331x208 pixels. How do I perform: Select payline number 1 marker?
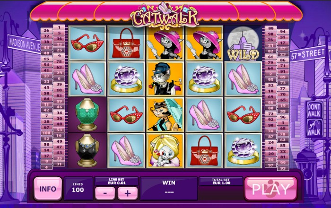click(59, 27)
